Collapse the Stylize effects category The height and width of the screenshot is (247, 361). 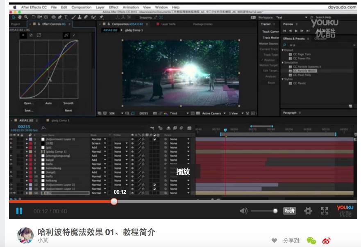(x=283, y=79)
